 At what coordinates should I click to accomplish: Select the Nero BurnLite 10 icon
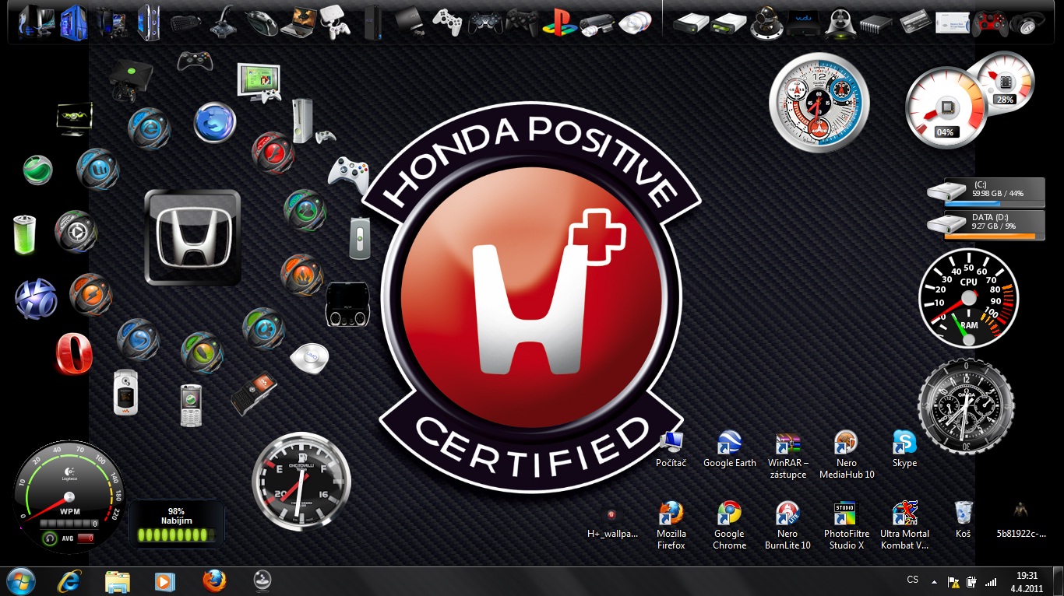787,514
